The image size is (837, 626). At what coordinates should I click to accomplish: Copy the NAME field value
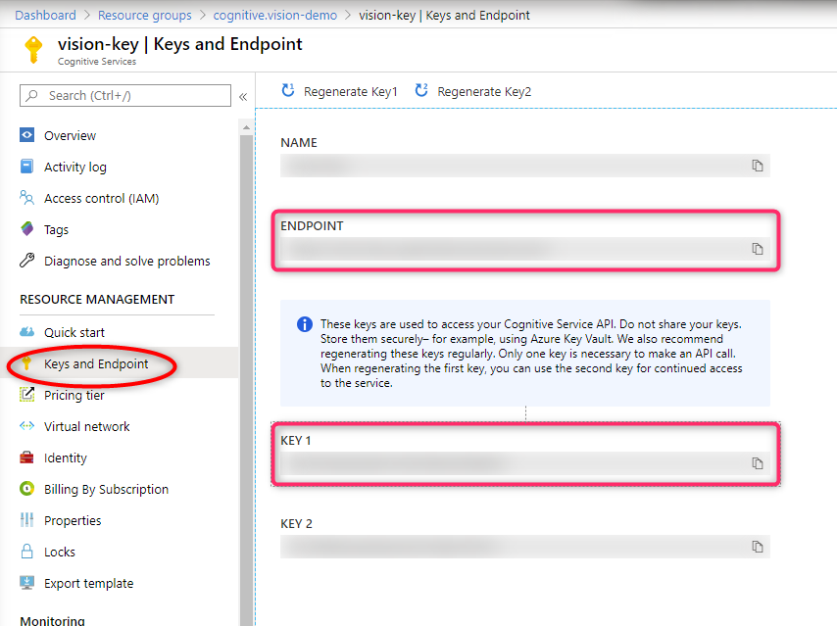point(758,166)
